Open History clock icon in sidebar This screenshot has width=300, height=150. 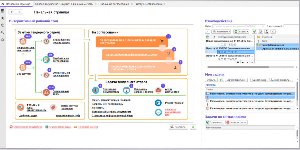tap(3, 25)
